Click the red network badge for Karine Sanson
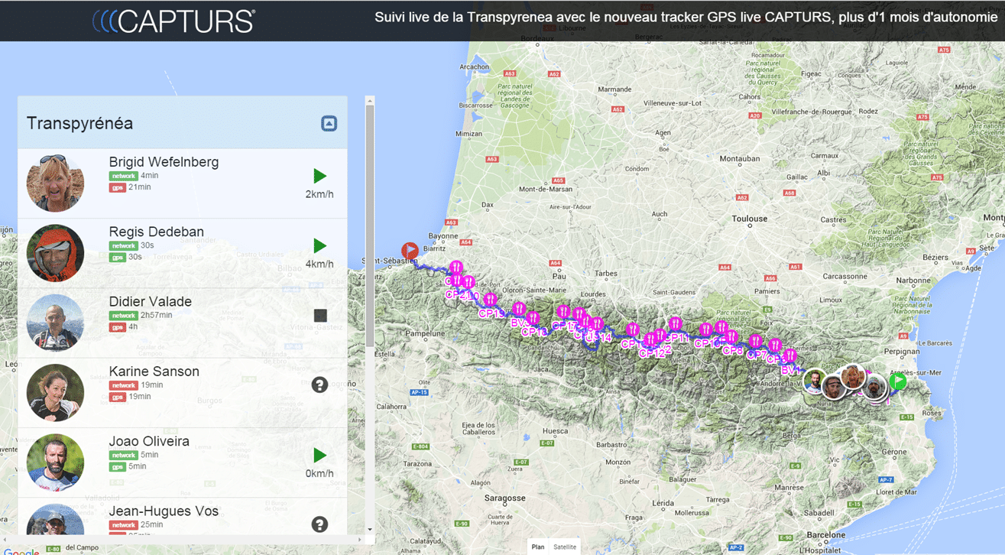Screen dimensions: 1005x555 coord(123,385)
